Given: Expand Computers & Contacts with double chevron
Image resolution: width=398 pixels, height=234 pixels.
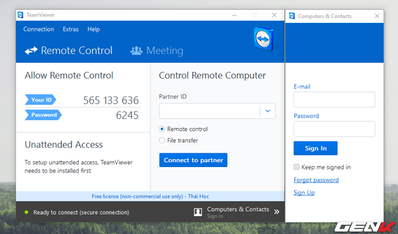Looking at the screenshot, I should (277, 212).
